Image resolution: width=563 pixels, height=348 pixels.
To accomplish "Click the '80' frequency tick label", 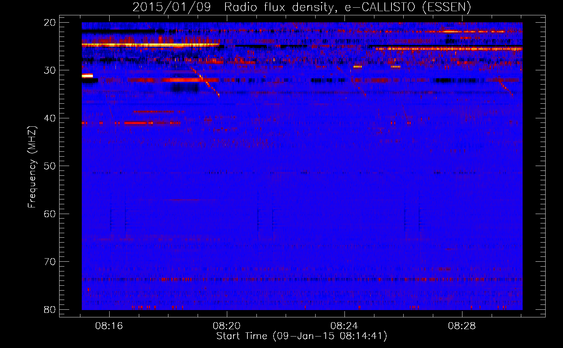I will tap(50, 309).
